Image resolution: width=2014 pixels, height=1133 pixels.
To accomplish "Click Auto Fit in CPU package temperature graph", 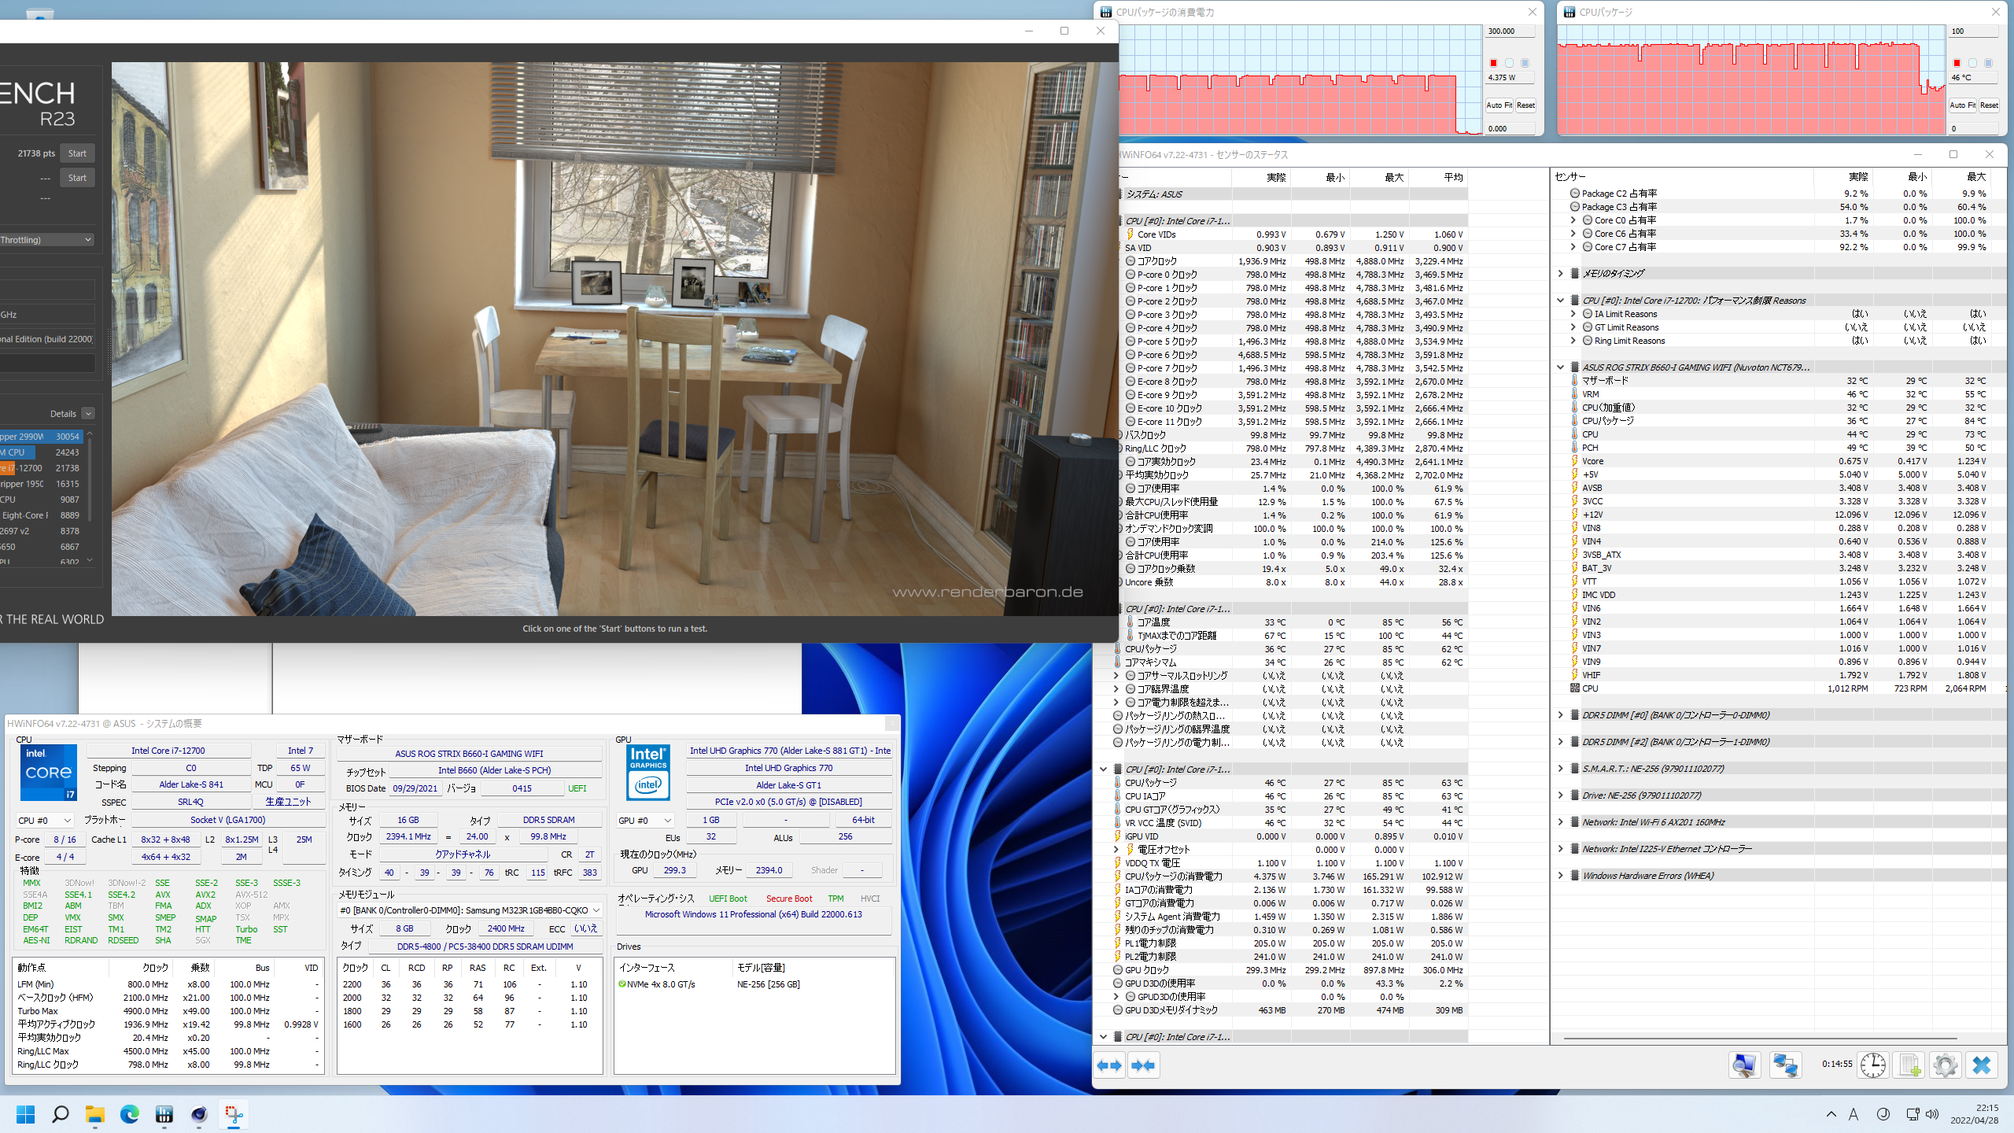I will 1963,105.
